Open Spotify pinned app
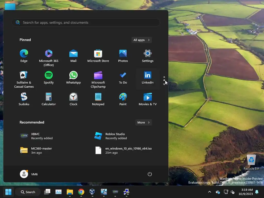 click(49, 77)
